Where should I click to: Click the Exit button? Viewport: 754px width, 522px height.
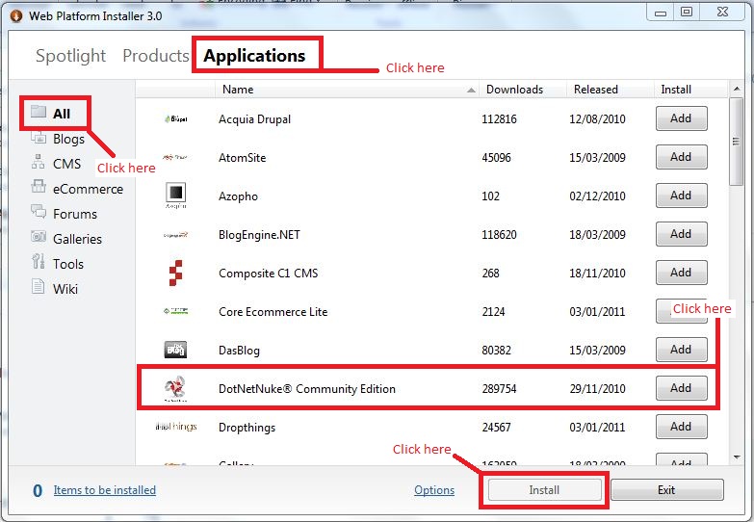pyautogui.click(x=667, y=490)
